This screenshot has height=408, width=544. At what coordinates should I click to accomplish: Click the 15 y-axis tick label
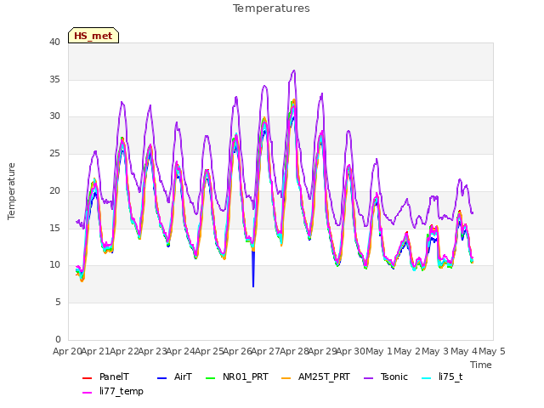pos(54,228)
